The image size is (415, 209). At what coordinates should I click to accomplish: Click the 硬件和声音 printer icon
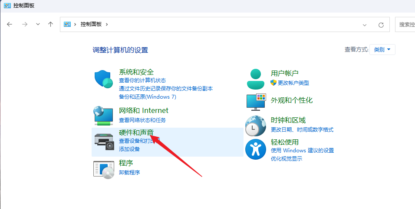(104, 142)
